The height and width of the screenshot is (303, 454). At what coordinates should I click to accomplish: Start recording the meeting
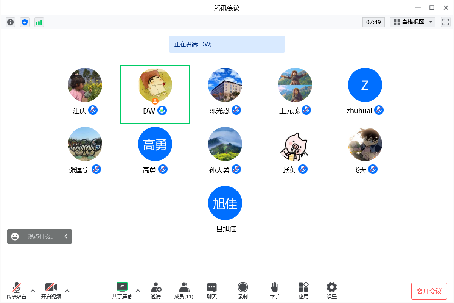pyautogui.click(x=243, y=290)
